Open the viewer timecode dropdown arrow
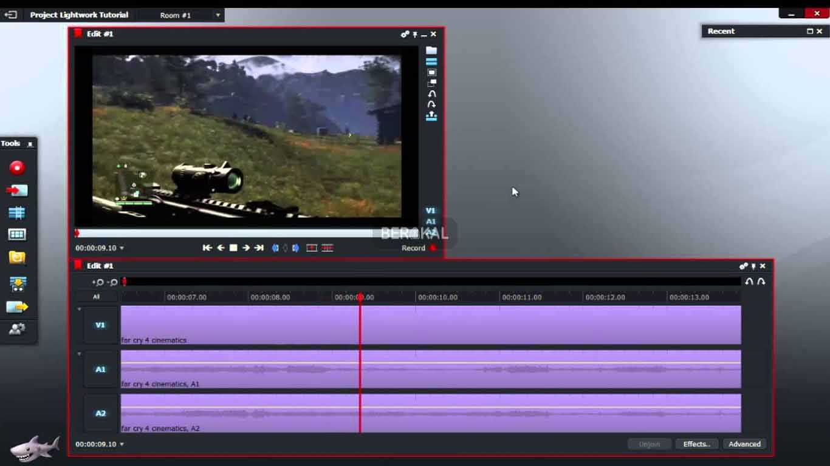 pos(122,248)
